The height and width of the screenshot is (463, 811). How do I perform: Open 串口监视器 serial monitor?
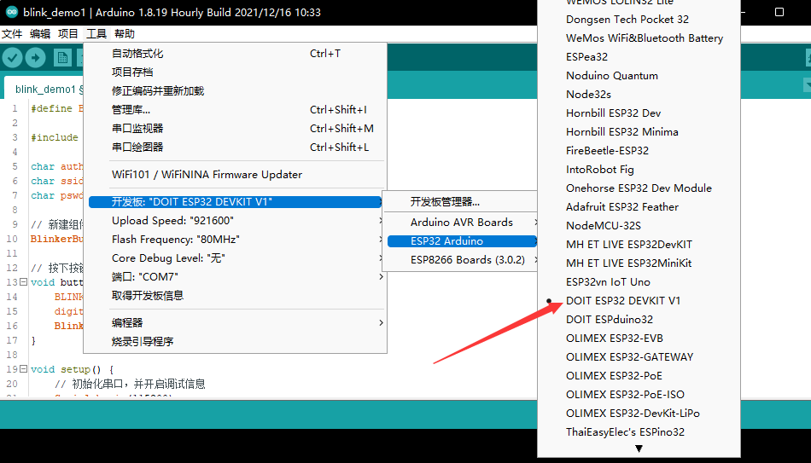[x=236, y=128]
